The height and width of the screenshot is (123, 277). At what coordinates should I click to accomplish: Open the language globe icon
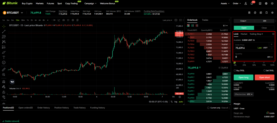click(266, 3)
